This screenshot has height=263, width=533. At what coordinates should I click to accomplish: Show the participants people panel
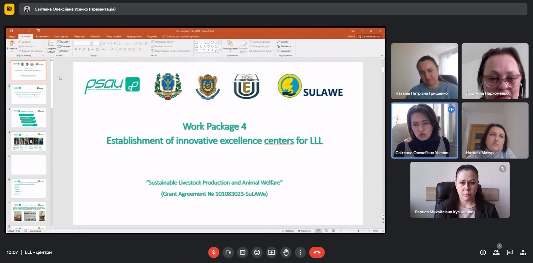tap(496, 252)
